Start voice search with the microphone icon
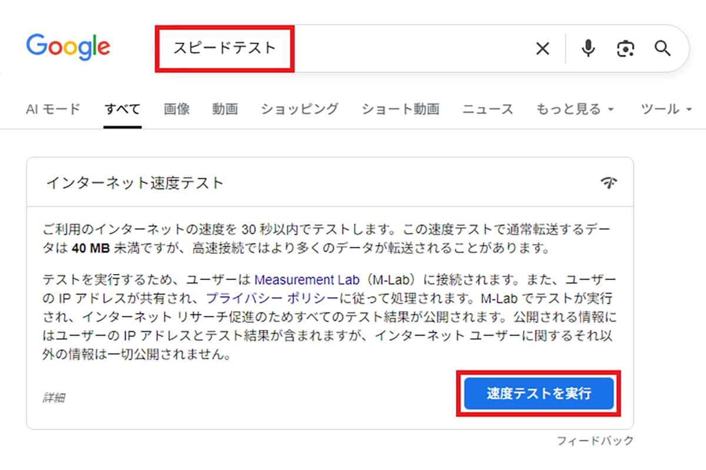The height and width of the screenshot is (470, 706). (588, 48)
